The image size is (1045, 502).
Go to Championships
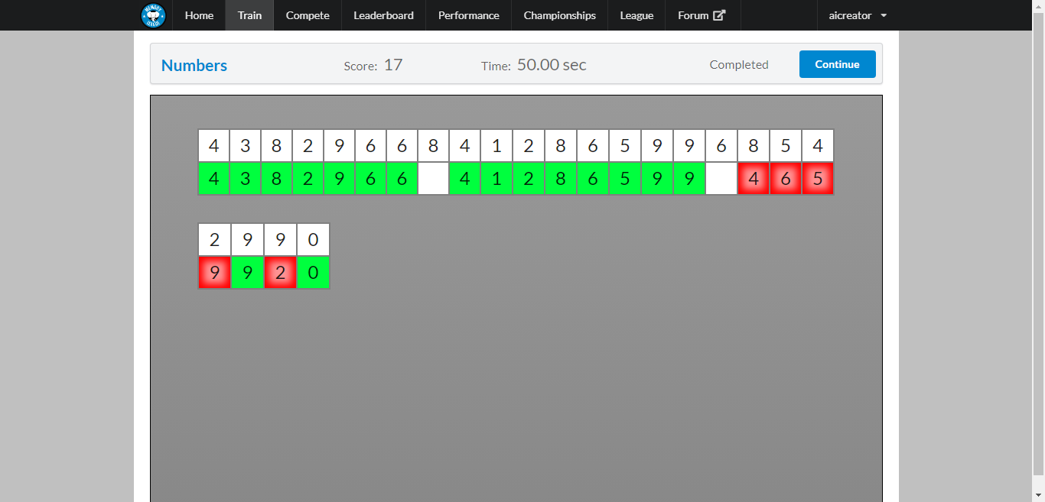(x=559, y=15)
